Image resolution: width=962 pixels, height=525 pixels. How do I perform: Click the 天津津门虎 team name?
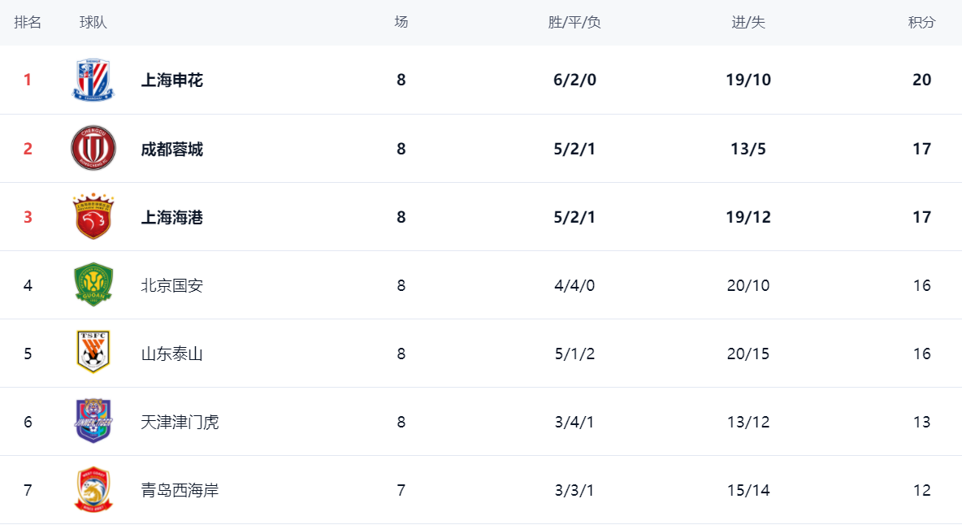[180, 422]
